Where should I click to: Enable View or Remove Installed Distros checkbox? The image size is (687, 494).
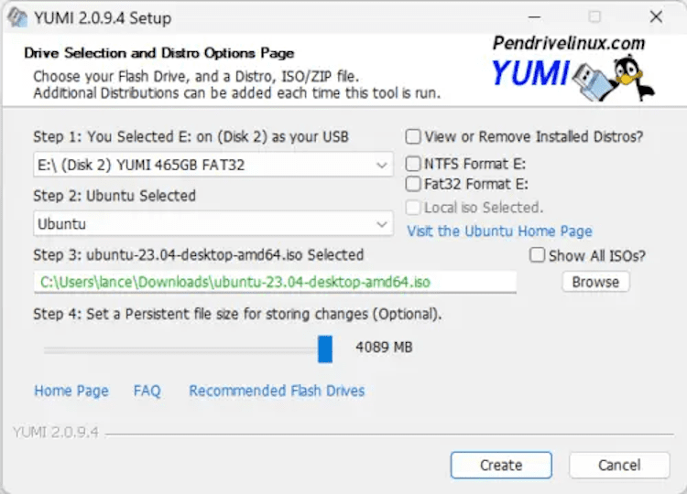tap(413, 136)
